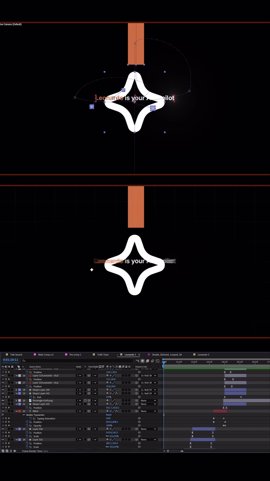Click Opacity value 100% on What layer

(x=109, y=426)
